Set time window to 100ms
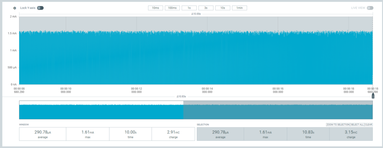 click(172, 8)
